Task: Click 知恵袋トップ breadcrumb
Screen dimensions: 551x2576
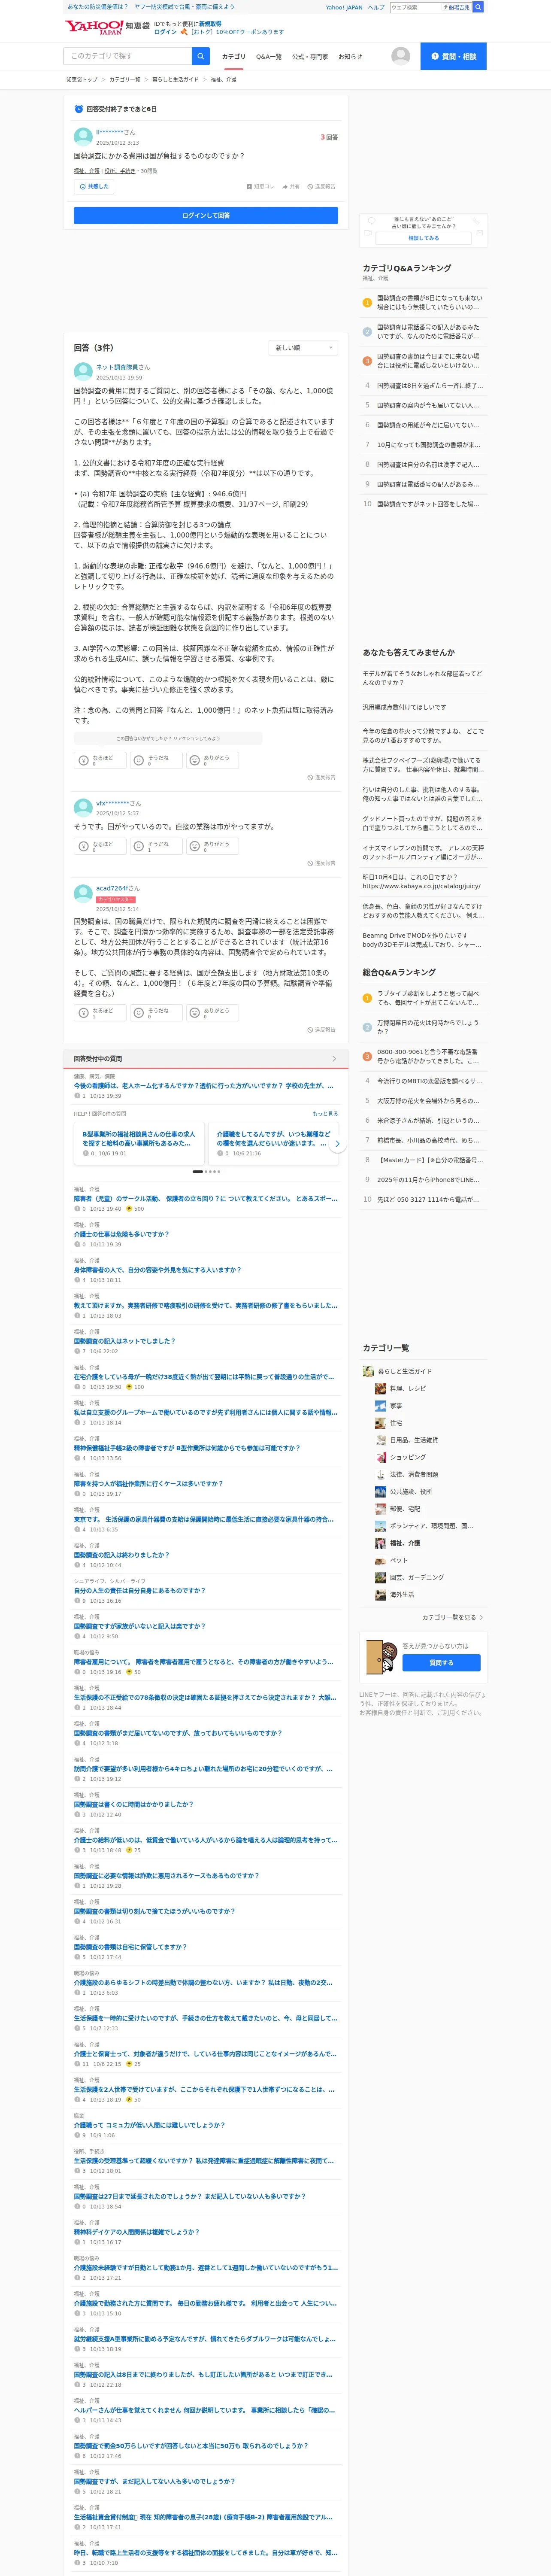Action: pos(82,79)
